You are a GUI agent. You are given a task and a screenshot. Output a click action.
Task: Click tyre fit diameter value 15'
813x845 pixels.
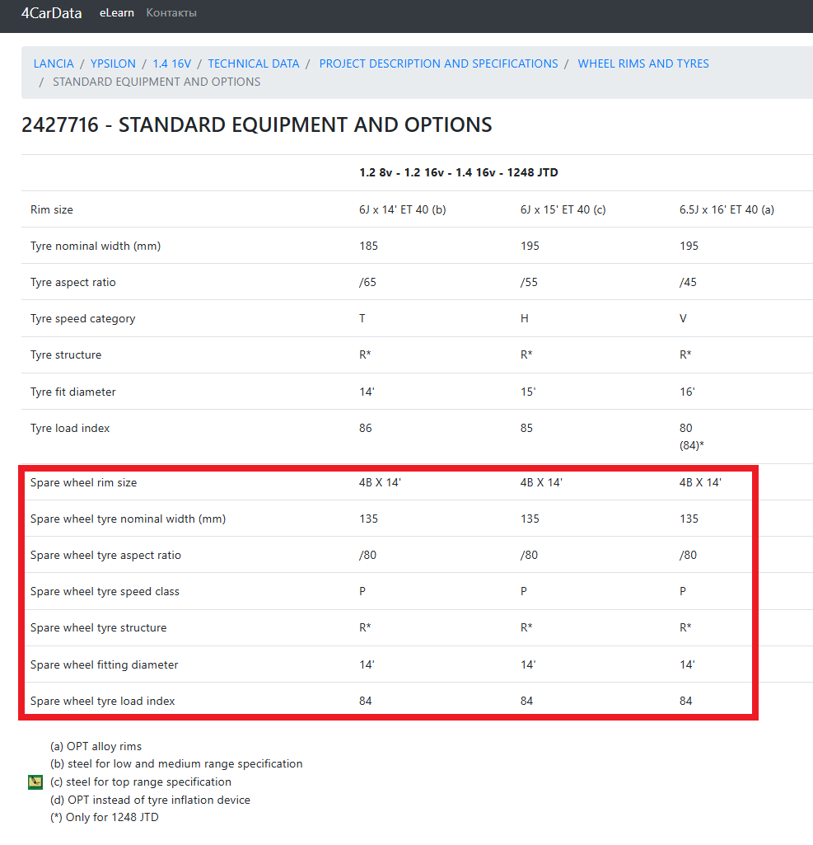tap(528, 392)
